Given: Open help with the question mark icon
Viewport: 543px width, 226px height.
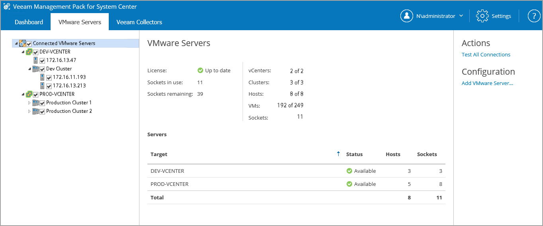Looking at the screenshot, I should point(534,16).
